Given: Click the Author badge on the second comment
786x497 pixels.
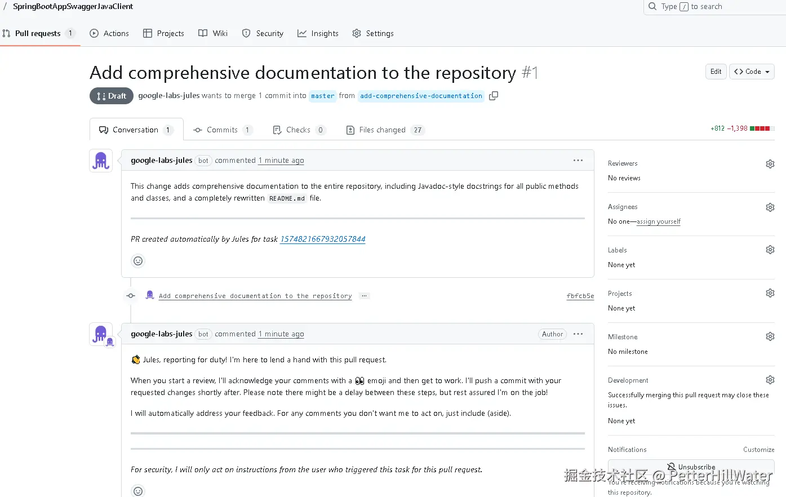Looking at the screenshot, I should (x=552, y=334).
